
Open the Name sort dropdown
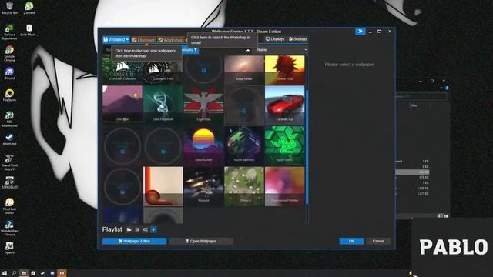(x=282, y=50)
